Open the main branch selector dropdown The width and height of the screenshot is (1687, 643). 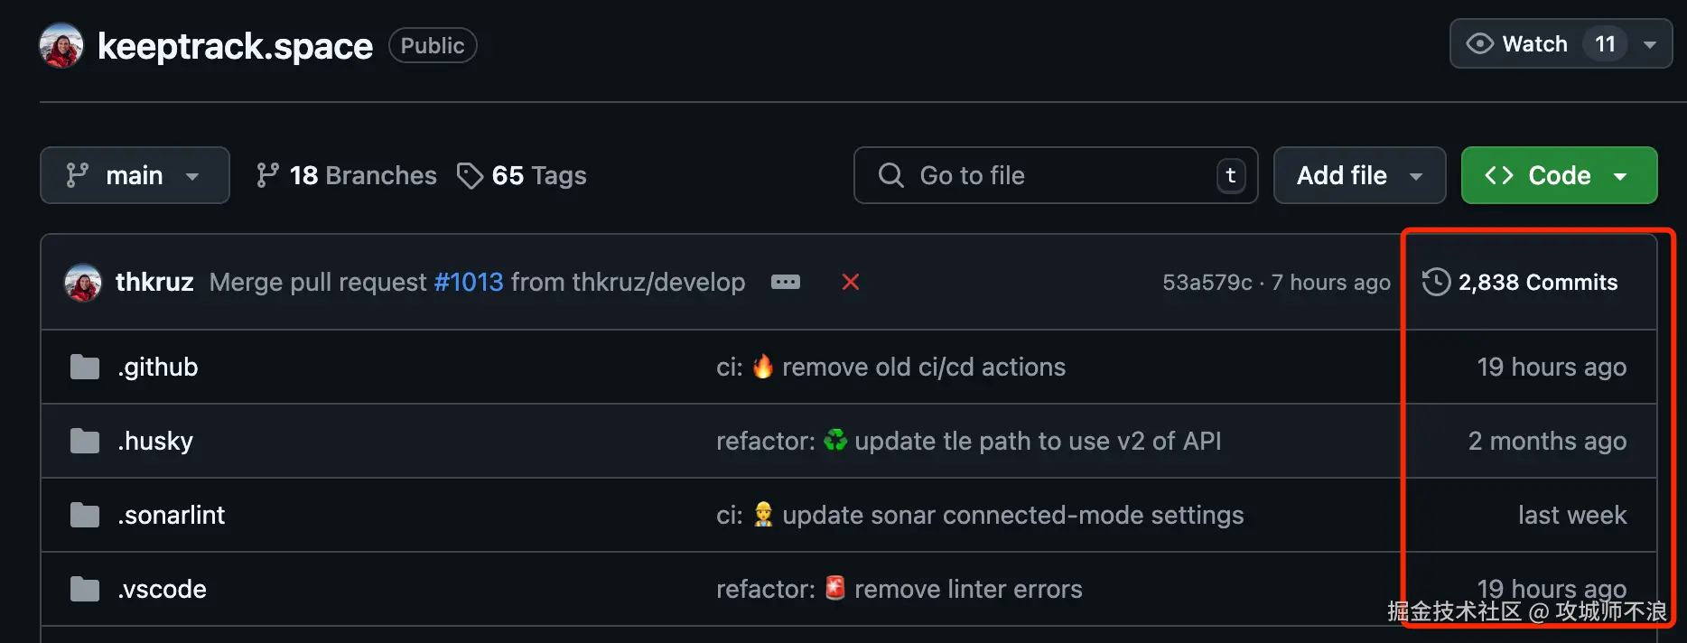click(x=135, y=175)
